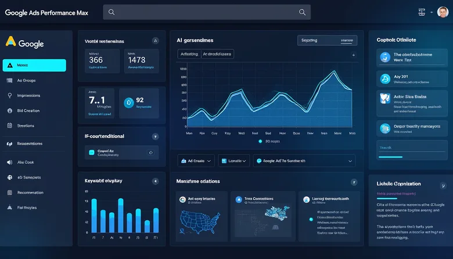The width and height of the screenshot is (453, 259).
Task: Click the layout settings icon beside avatar
Action: [x=422, y=12]
